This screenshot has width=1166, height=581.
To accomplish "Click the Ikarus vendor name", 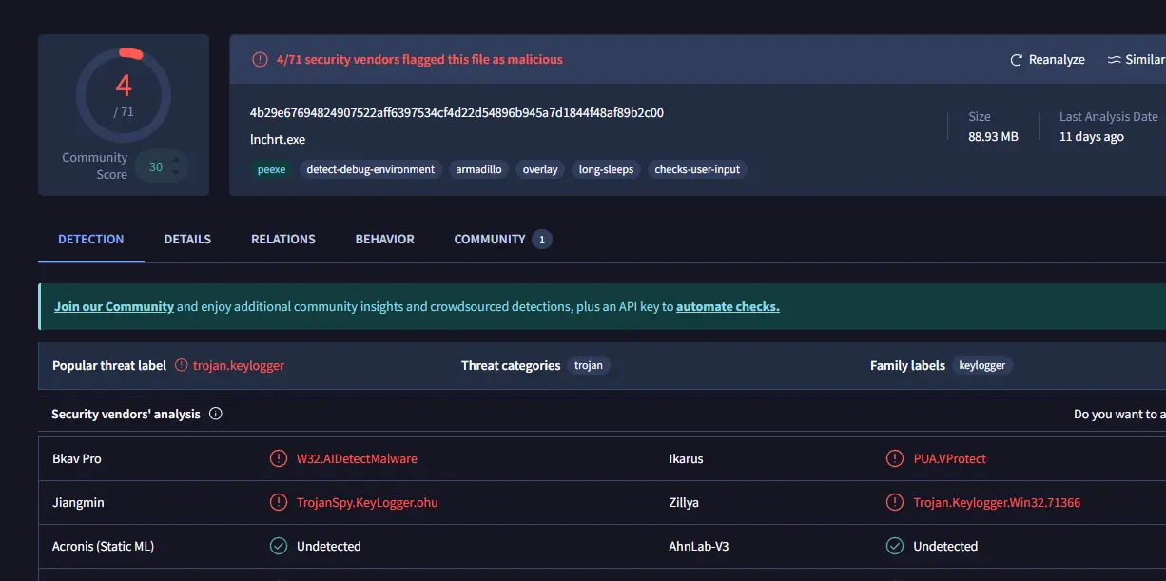I will (x=687, y=458).
